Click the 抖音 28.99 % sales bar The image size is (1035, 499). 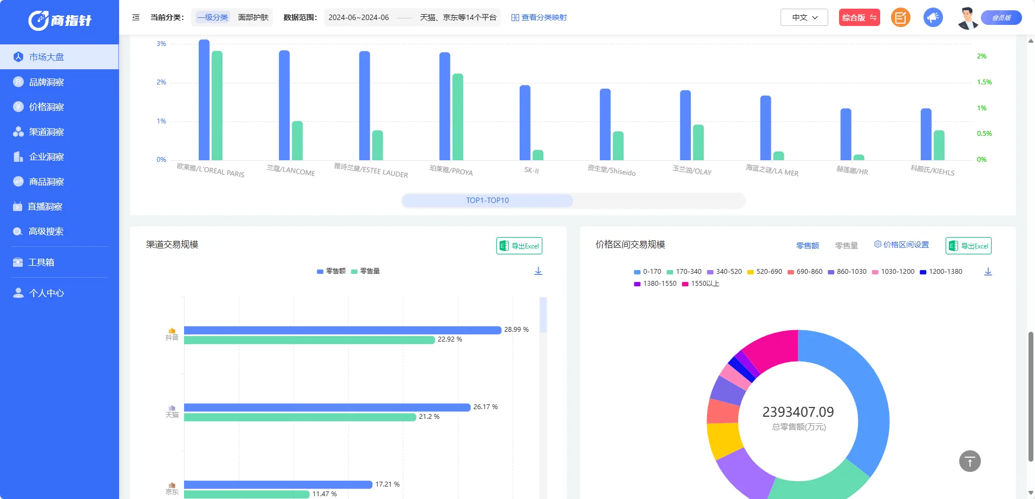click(343, 330)
